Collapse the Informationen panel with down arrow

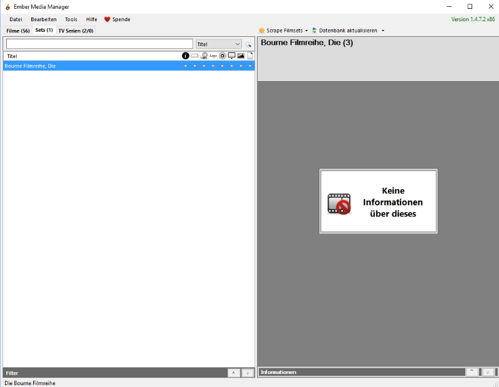tap(488, 371)
